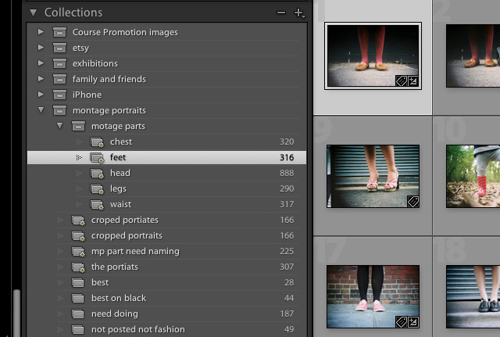Expand the exhibitions collection set

coord(41,63)
